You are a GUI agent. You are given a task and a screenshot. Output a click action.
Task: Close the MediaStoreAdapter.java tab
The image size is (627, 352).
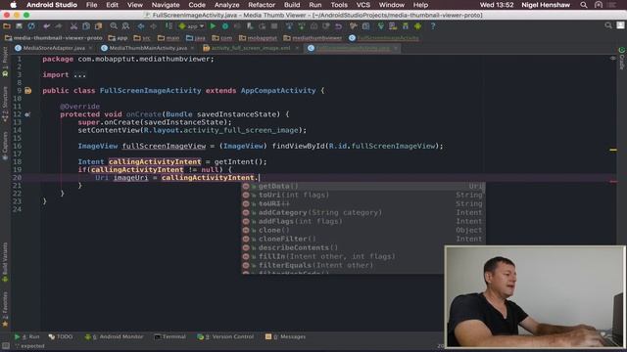coord(90,48)
